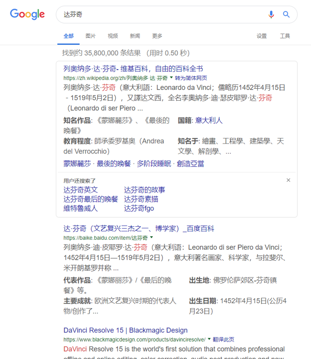Click the 主要成就 label in Baidu result
Viewport: 311px width, 359px height.
pyautogui.click(x=77, y=301)
